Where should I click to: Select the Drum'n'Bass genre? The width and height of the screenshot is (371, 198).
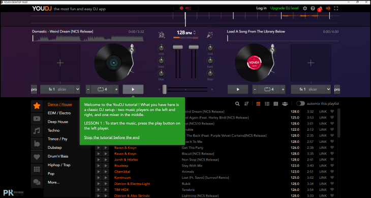coord(58,156)
